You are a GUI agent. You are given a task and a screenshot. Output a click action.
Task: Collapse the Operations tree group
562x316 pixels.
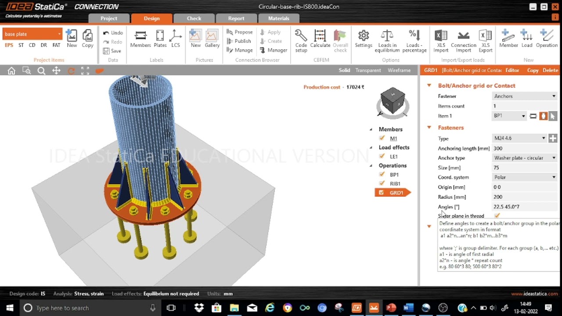click(371, 165)
